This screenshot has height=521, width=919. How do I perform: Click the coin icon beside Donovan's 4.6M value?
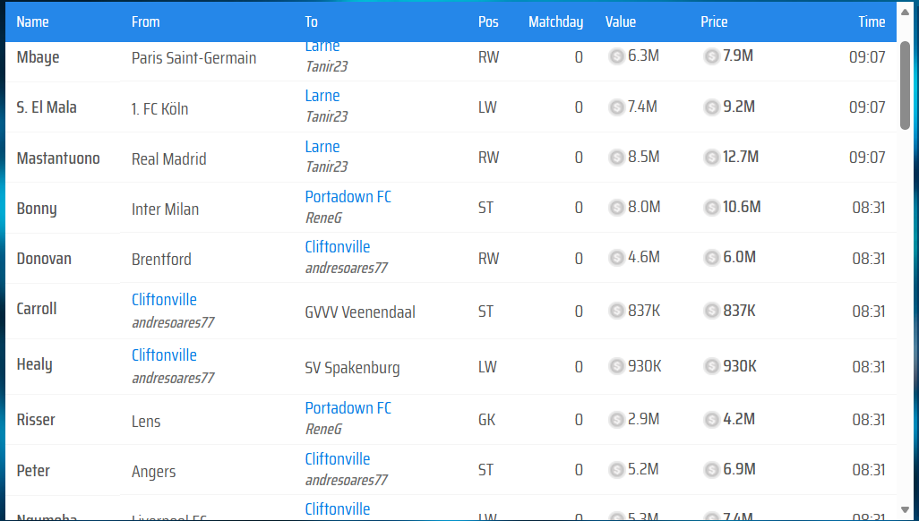tap(617, 258)
